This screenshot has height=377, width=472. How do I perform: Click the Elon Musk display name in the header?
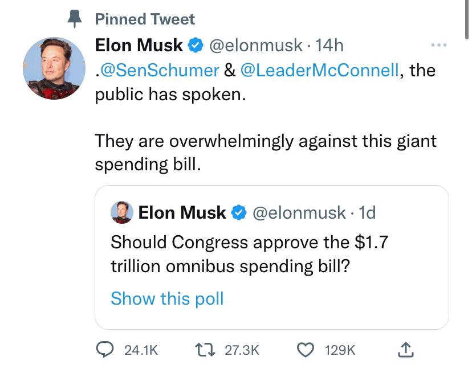tap(139, 44)
